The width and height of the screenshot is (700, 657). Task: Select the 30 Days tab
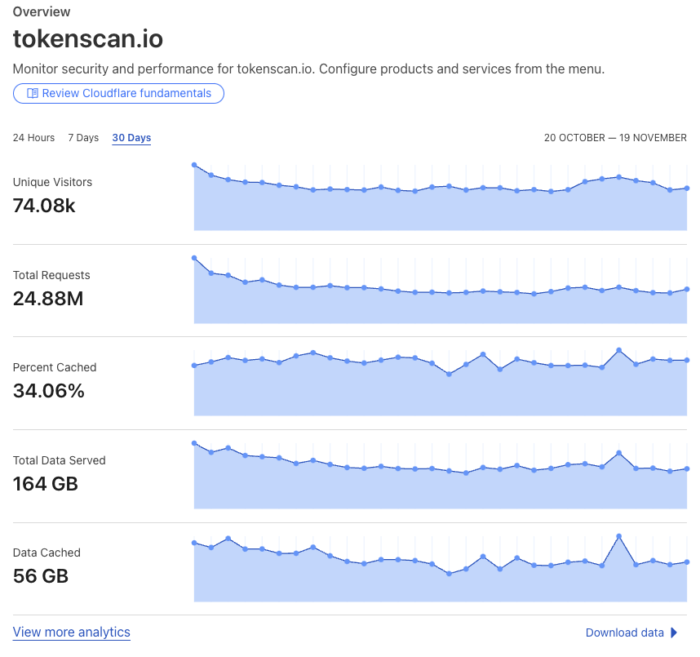[131, 138]
